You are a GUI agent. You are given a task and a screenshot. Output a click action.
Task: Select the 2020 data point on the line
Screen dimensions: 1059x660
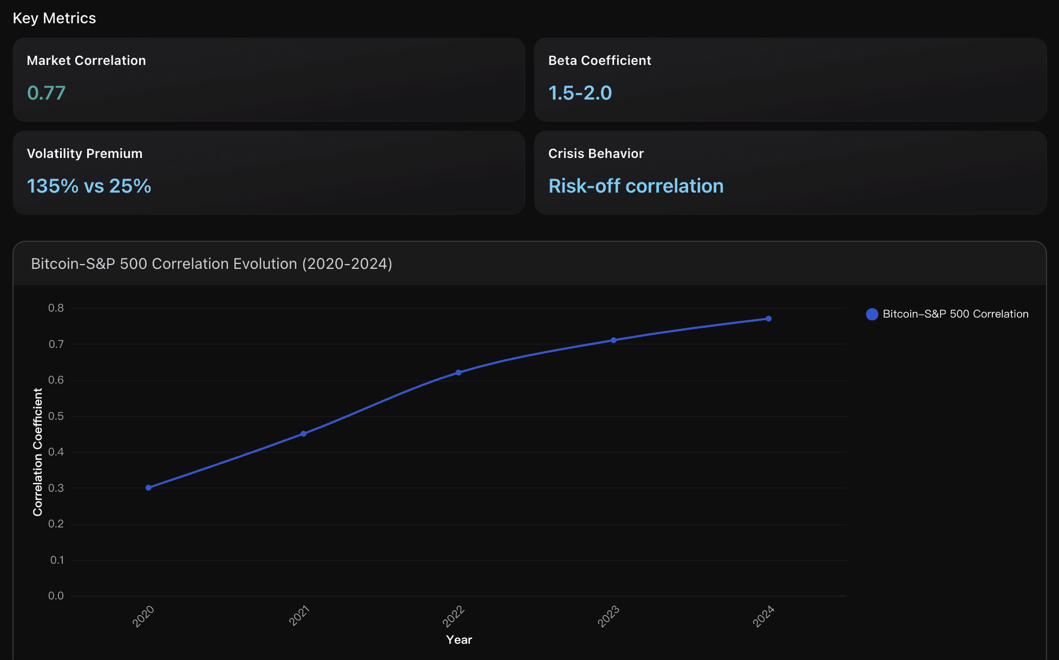tap(148, 487)
